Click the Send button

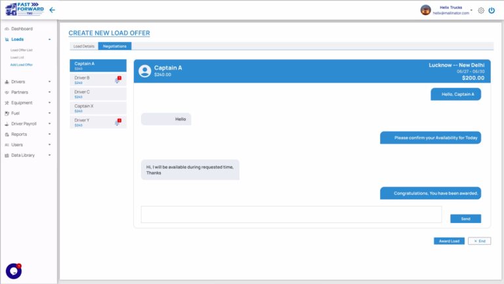pyautogui.click(x=465, y=219)
